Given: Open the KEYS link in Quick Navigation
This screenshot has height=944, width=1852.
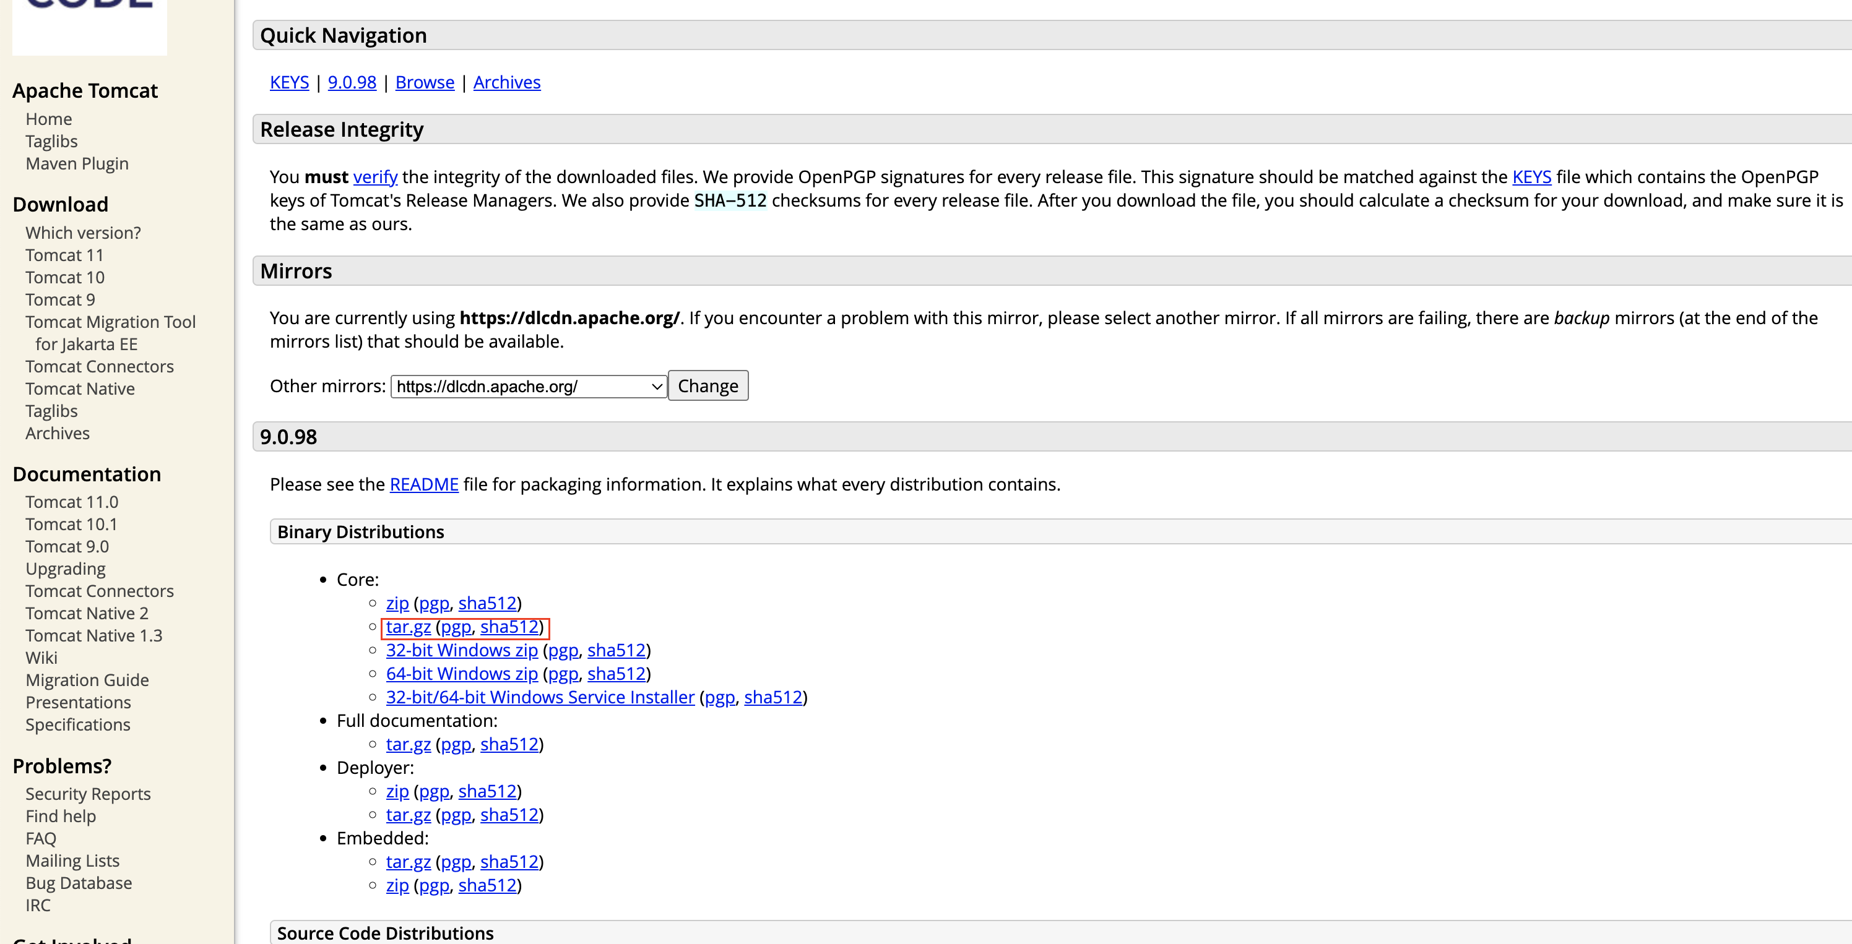Looking at the screenshot, I should 289,83.
